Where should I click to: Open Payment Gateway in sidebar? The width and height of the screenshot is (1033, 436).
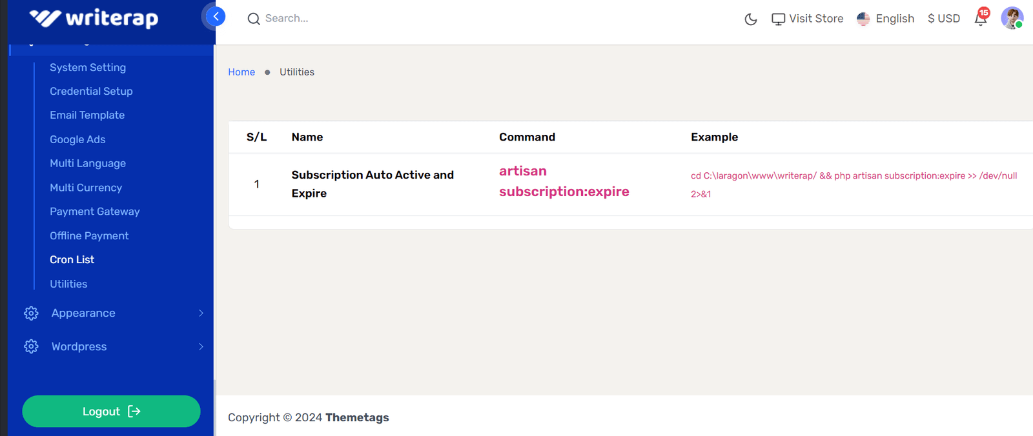pos(95,212)
